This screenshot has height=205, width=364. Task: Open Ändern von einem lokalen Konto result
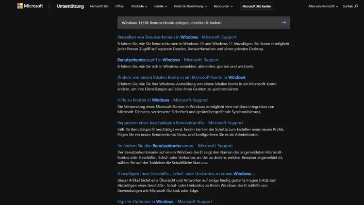pyautogui.click(x=182, y=77)
